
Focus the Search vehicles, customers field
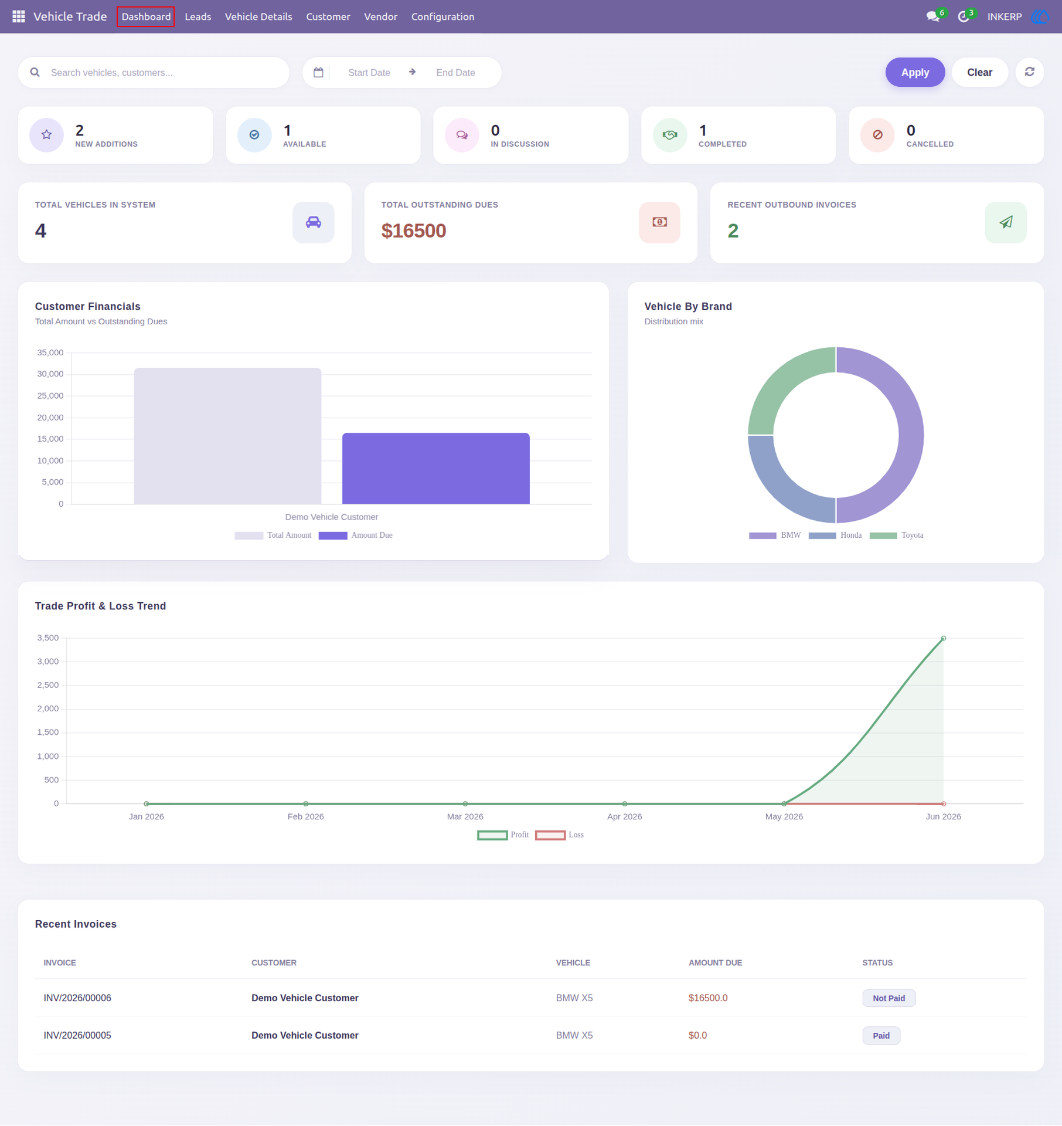click(x=154, y=72)
